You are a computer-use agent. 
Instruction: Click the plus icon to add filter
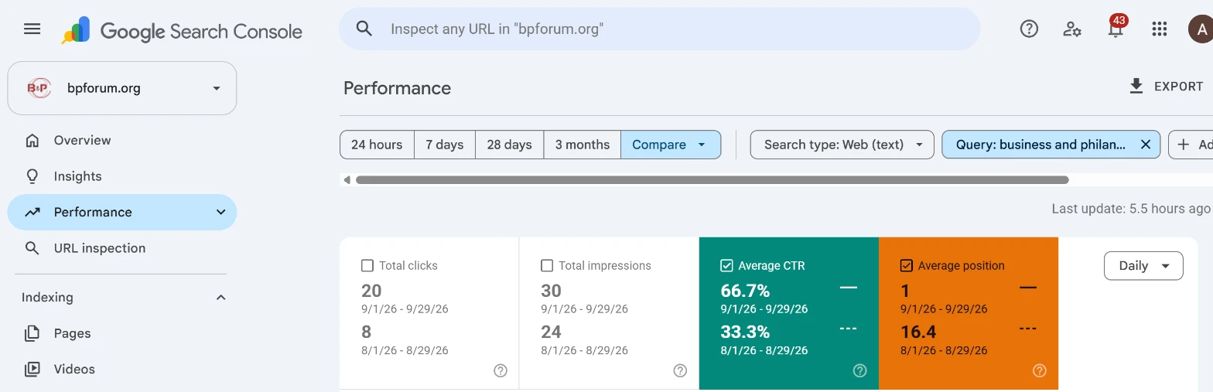pos(1184,145)
